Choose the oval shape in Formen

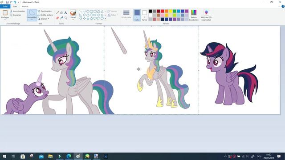[88, 12]
